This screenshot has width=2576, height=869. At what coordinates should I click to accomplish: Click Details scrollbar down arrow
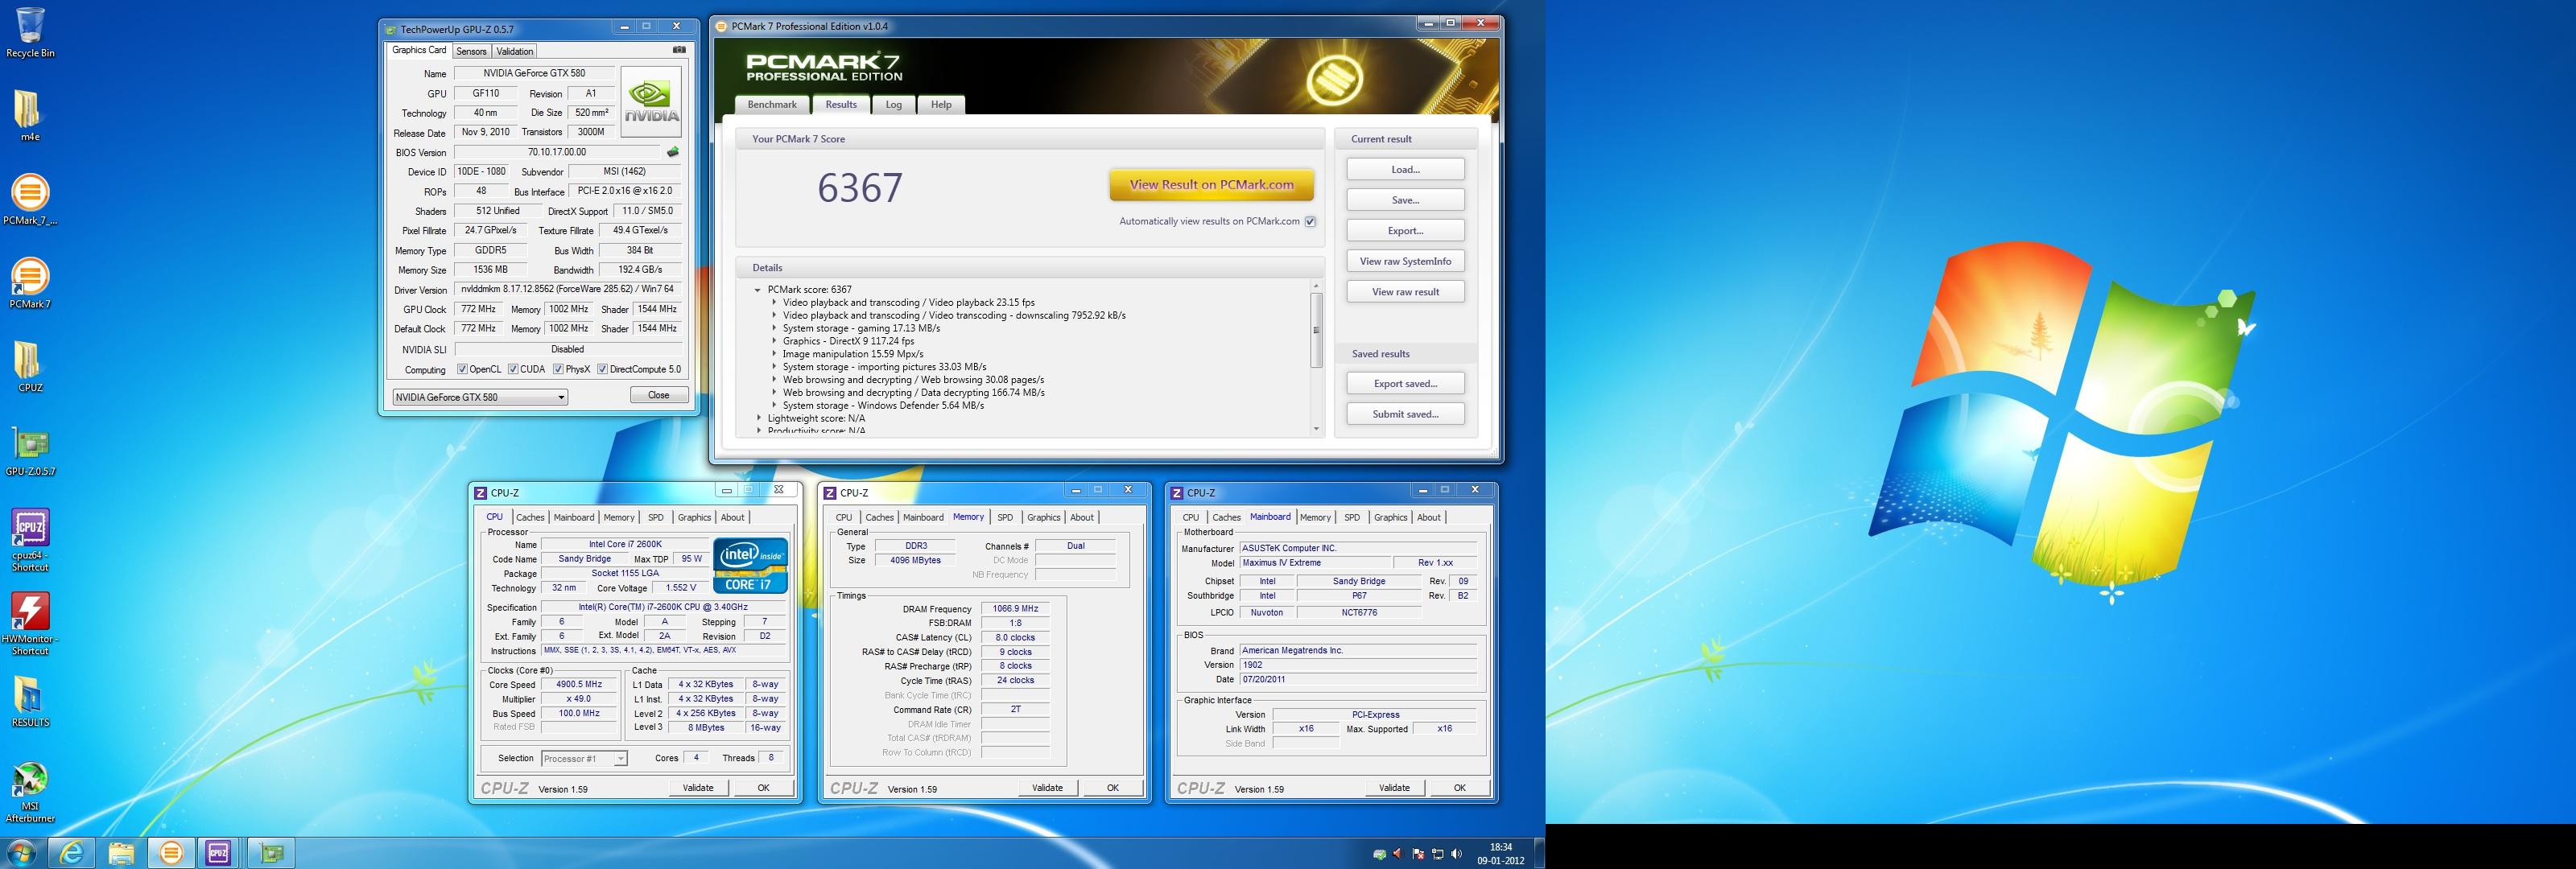pyautogui.click(x=1316, y=429)
